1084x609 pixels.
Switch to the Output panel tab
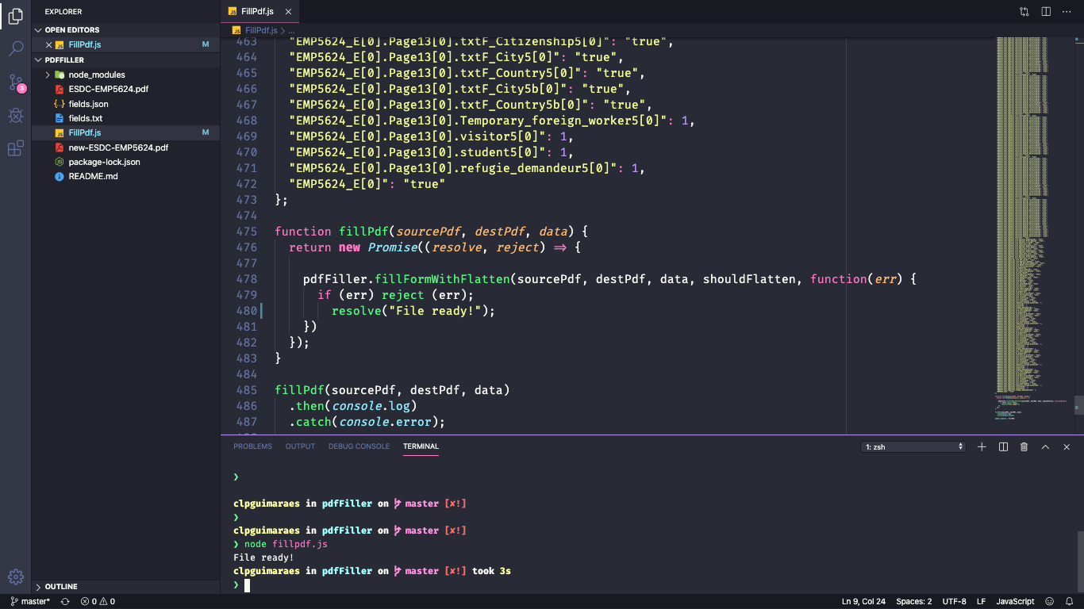click(300, 446)
